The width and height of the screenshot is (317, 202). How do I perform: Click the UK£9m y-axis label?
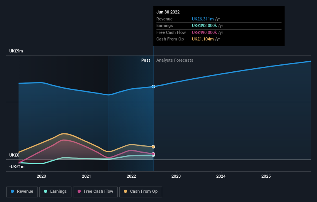click(x=16, y=51)
